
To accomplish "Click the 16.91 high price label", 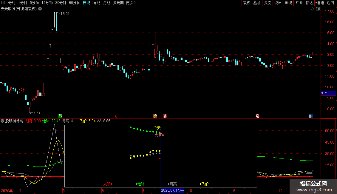I will (65, 13).
